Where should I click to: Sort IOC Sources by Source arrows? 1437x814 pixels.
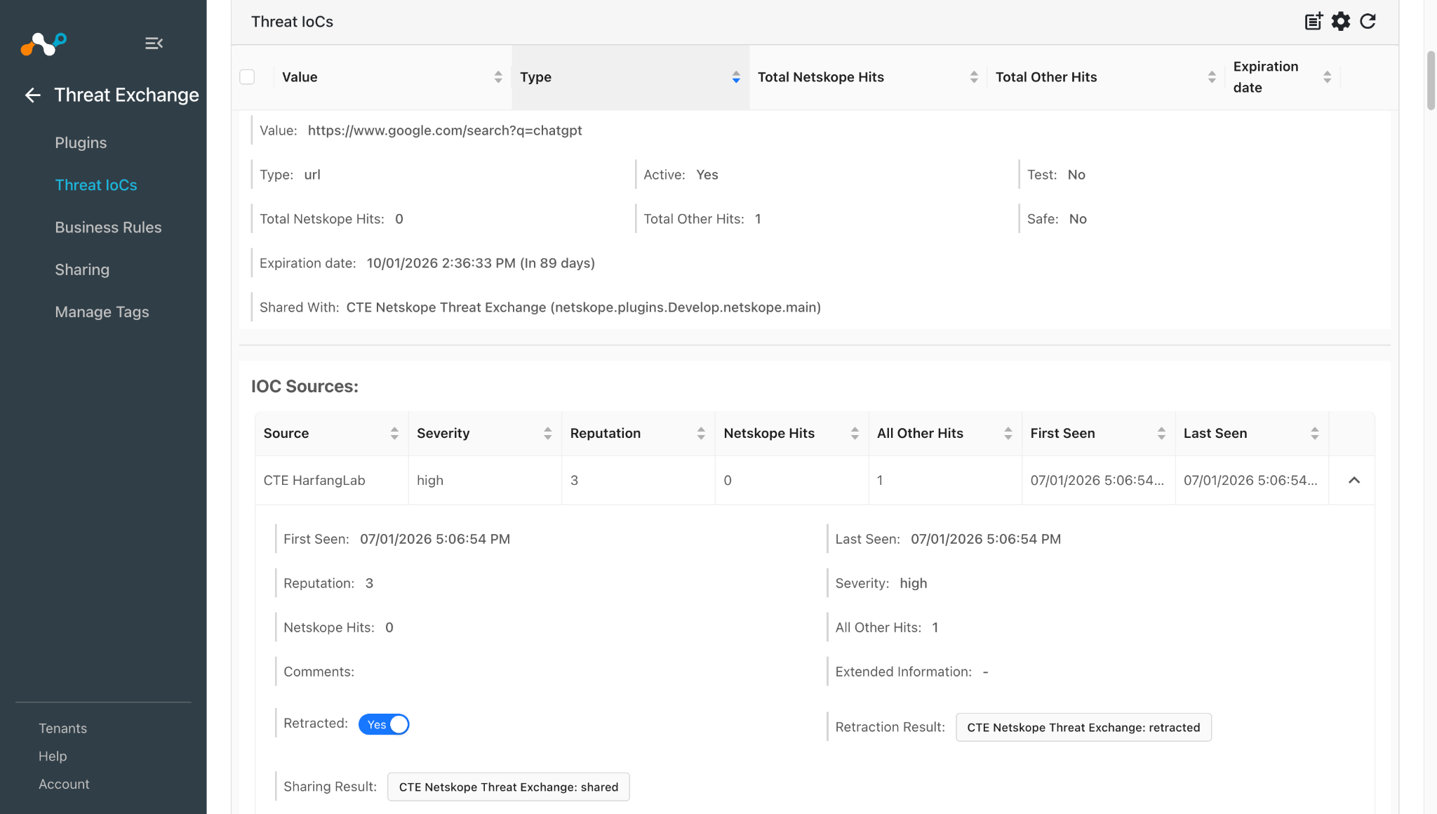coord(394,434)
